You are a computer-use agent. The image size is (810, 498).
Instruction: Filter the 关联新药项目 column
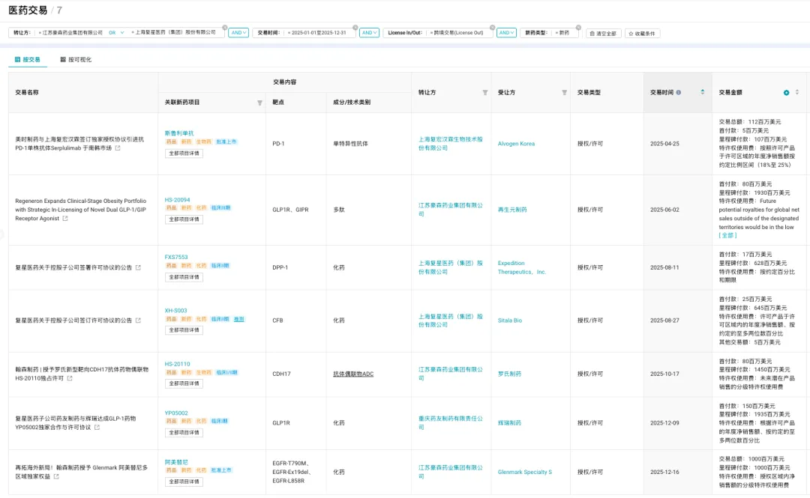[x=259, y=103]
